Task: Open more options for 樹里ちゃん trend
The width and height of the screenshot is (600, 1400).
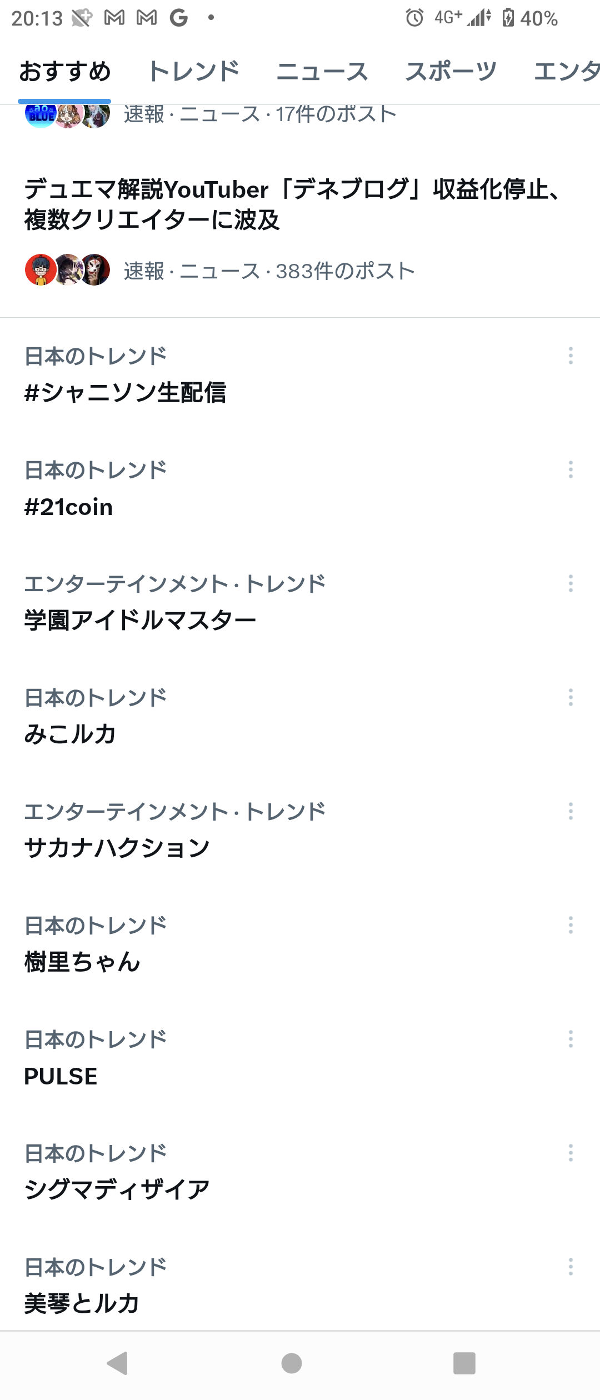Action: coord(571,925)
